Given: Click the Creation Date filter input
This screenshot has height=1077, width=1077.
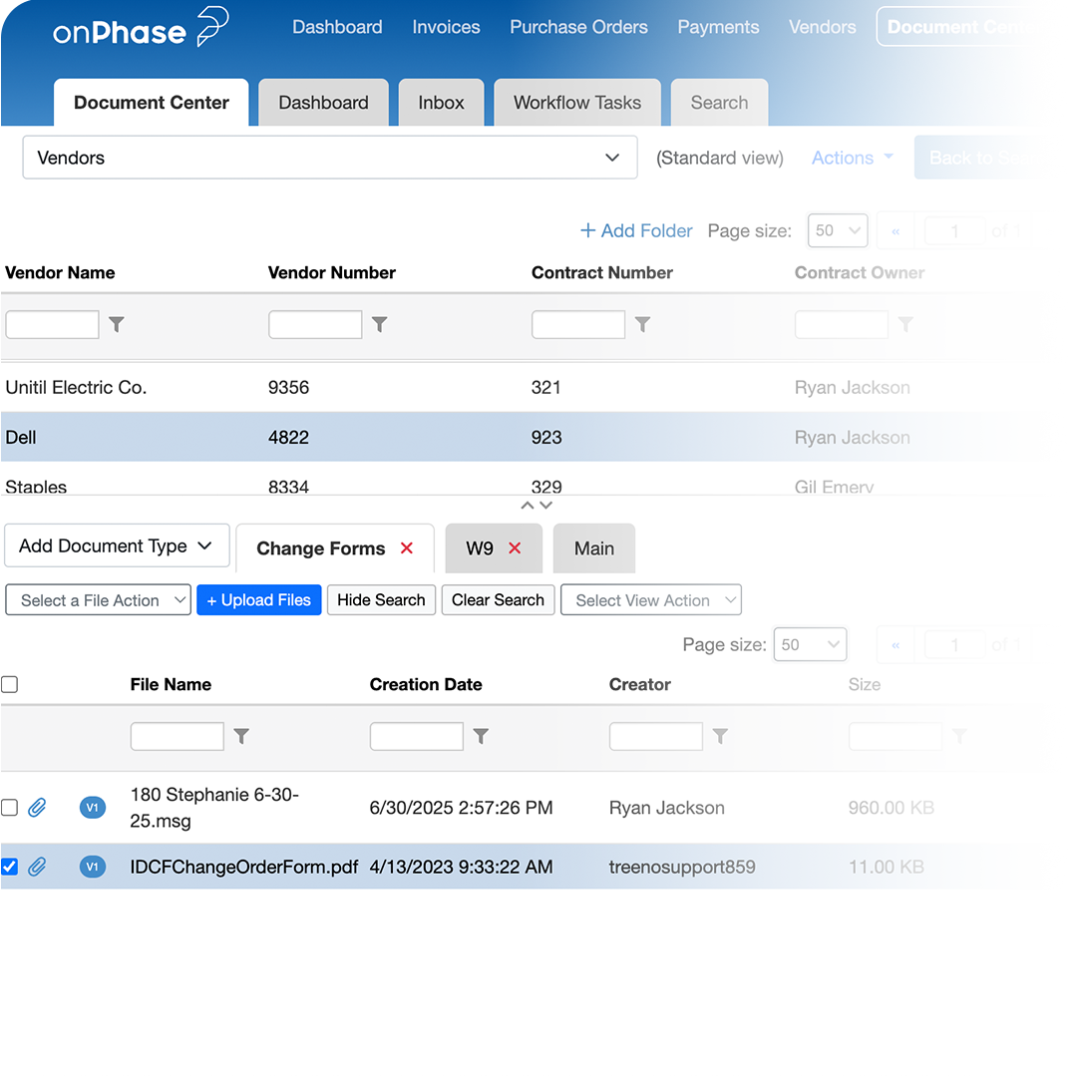Looking at the screenshot, I should point(416,736).
